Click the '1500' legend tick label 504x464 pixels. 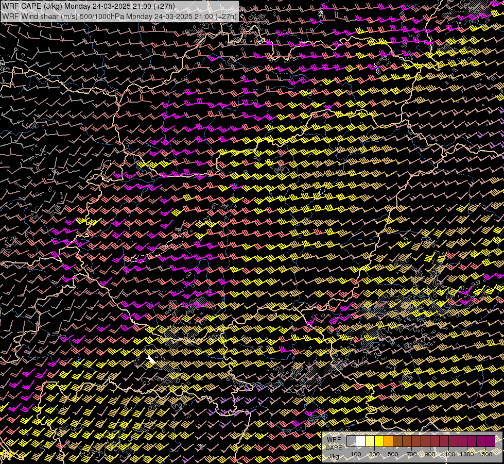click(485, 454)
